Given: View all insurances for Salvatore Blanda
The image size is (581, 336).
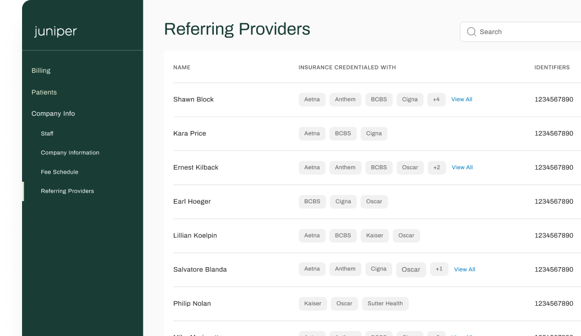Looking at the screenshot, I should click(465, 269).
